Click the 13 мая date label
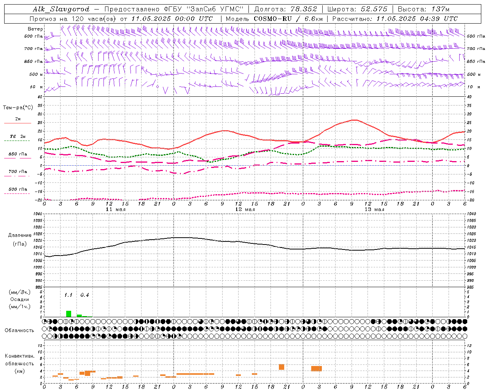Viewport: 487px width, 390px height. (x=374, y=209)
